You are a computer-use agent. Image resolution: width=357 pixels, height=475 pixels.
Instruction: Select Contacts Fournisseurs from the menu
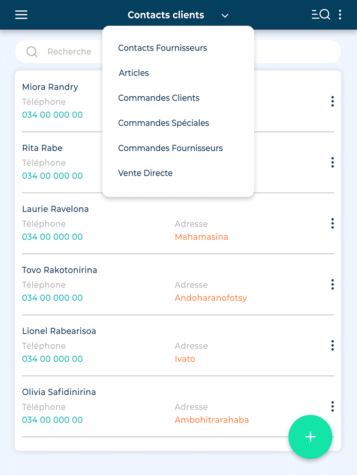[x=162, y=48]
